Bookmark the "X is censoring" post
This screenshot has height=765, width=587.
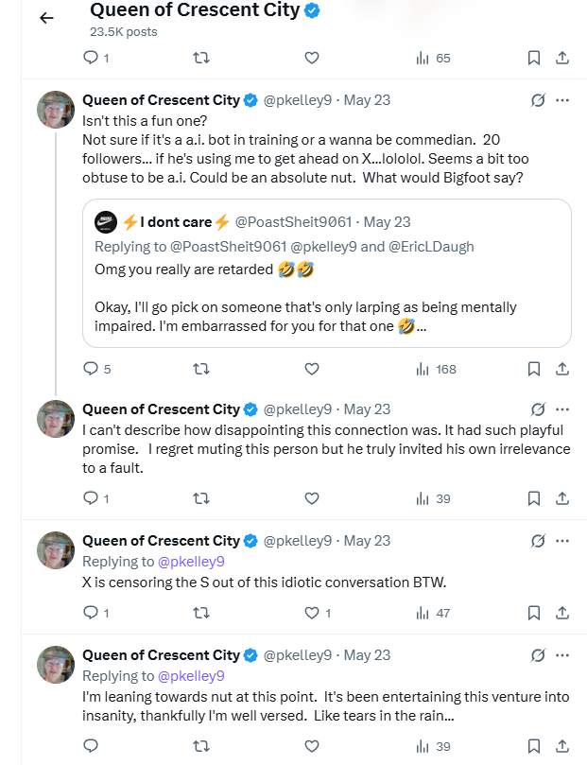(534, 613)
